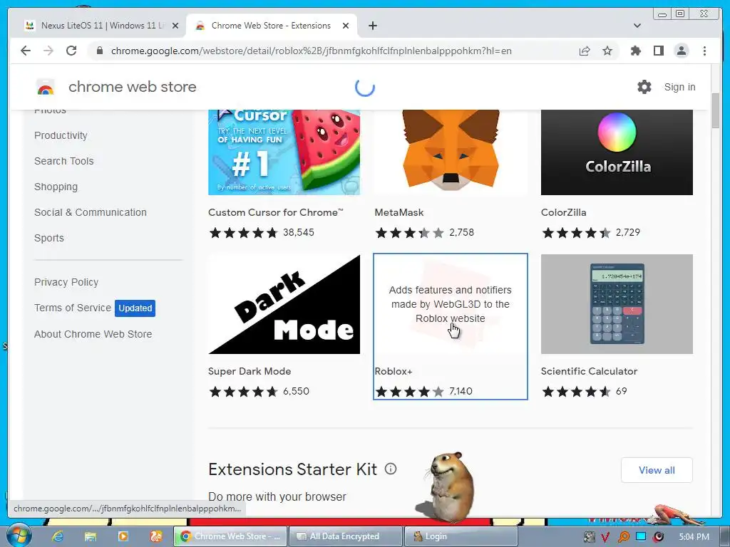
Task: Open the Chrome profile avatar menu
Action: tap(681, 51)
